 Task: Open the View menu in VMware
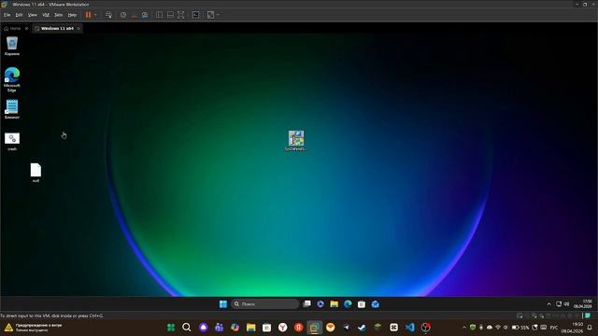(33, 15)
